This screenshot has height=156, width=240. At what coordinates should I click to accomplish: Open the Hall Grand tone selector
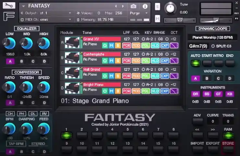pos(102,70)
